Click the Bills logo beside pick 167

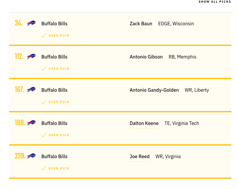31,90
